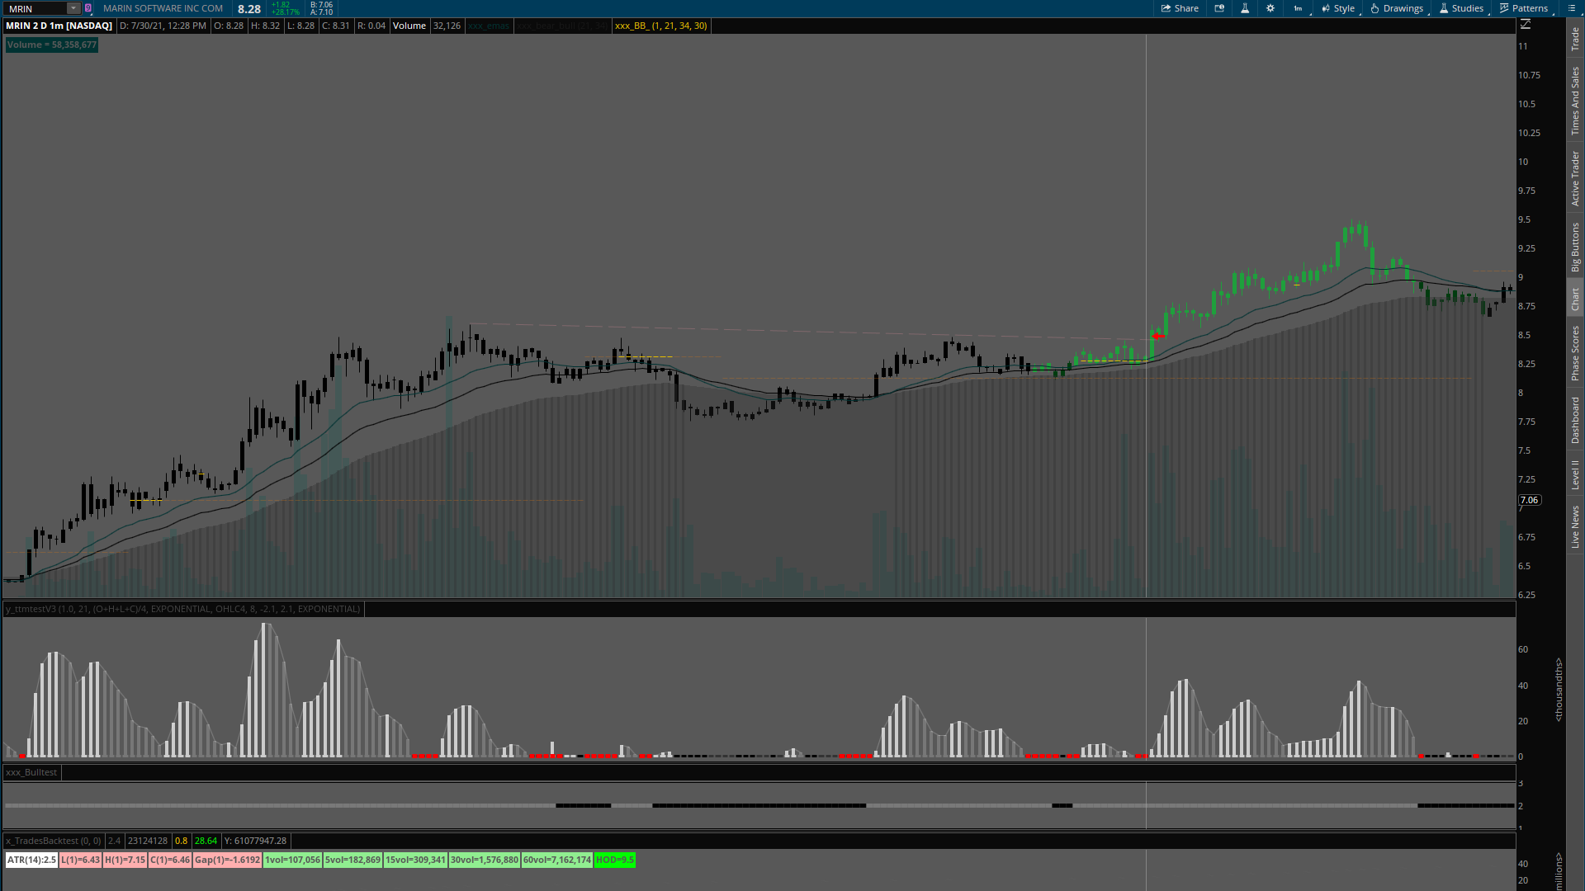Click the green HOD=9.5 label
This screenshot has width=1585, height=891.
pos(614,860)
